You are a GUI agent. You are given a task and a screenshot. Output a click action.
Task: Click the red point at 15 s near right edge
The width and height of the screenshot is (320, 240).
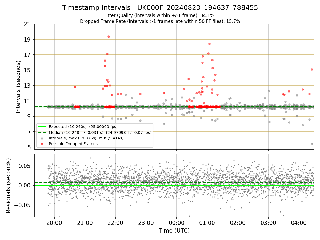[312, 69]
